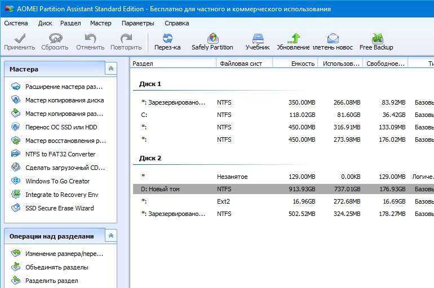The image size is (434, 288).
Task: Click the Мастер копирования диска icon
Action: (x=16, y=100)
